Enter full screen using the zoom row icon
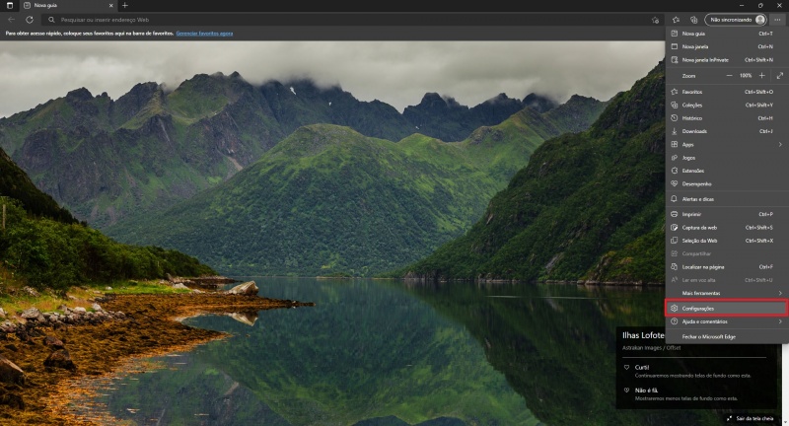This screenshot has height=426, width=789. point(779,75)
